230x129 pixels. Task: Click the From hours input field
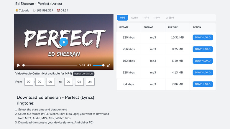pyautogui.click(x=29, y=82)
